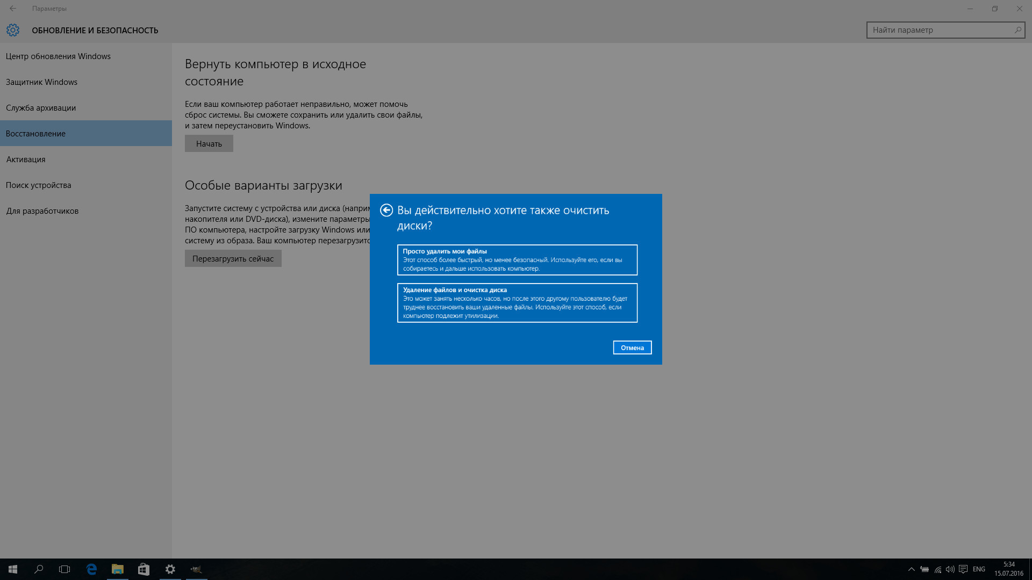Open 'Служба архивации' section
This screenshot has height=580, width=1032.
(x=86, y=107)
